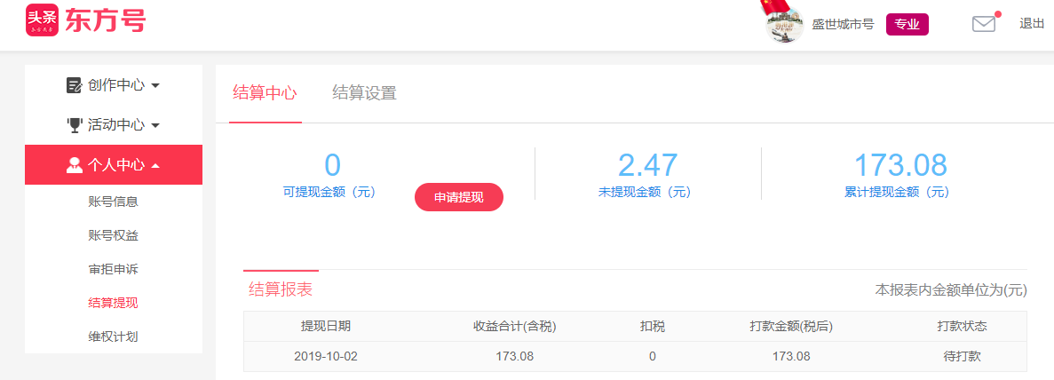Viewport: 1054px width, 380px height.
Task: Click the large 173.08 cumulative amount
Action: click(x=900, y=165)
